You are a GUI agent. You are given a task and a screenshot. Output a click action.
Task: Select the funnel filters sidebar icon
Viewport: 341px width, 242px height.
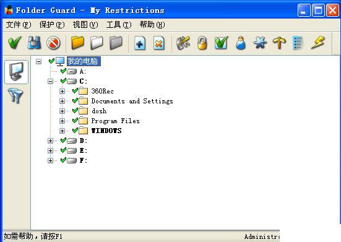[x=15, y=95]
